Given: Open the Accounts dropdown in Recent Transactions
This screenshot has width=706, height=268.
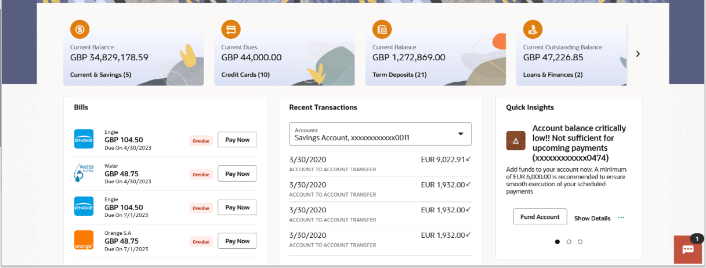Looking at the screenshot, I should 380,134.
